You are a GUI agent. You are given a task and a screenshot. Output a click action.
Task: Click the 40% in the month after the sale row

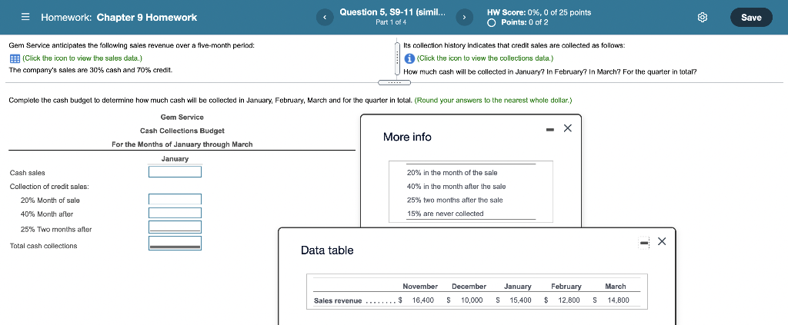point(456,187)
